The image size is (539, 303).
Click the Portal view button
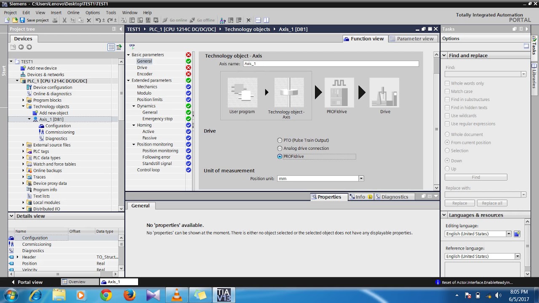(27, 282)
